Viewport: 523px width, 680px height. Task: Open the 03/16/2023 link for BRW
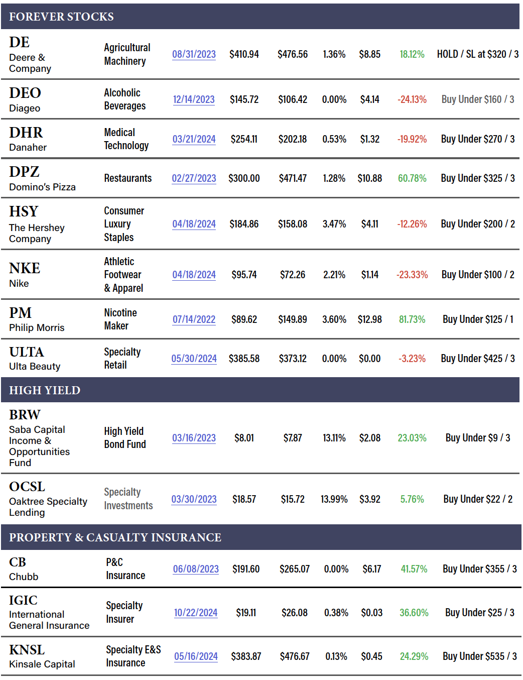point(194,438)
